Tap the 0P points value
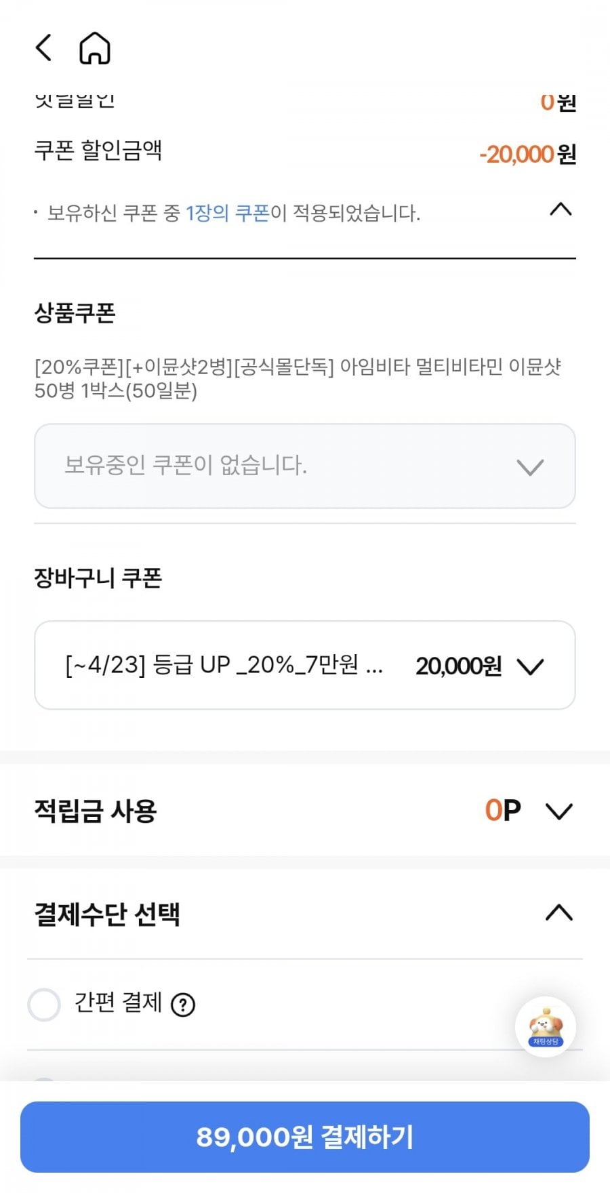 [x=502, y=811]
